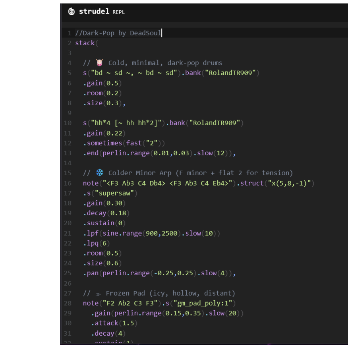This screenshot has width=348, height=348.
Task: Click the fog emoji before Frozen Pad
Action: (99, 293)
